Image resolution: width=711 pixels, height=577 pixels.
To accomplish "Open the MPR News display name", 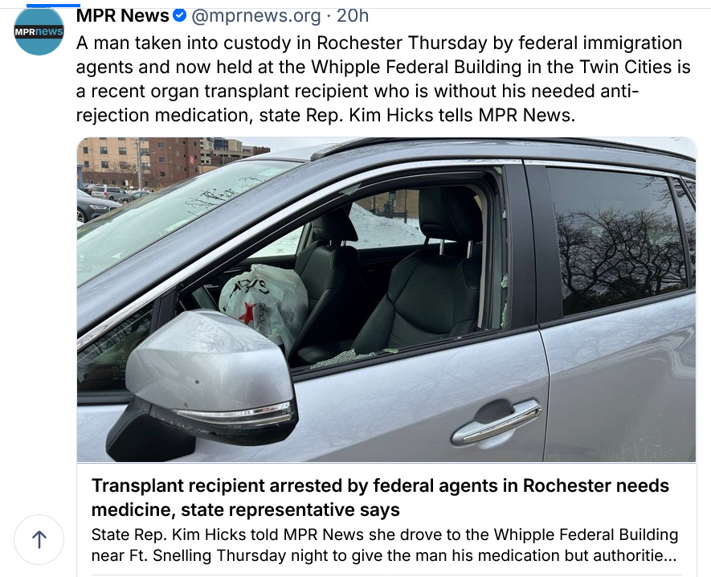I will (x=122, y=15).
